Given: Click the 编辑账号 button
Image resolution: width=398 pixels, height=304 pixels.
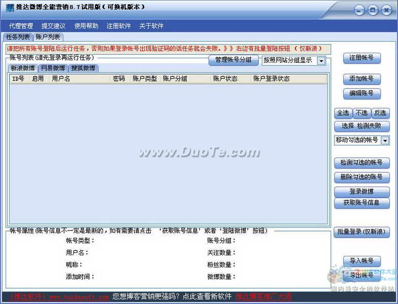Looking at the screenshot, I should (x=361, y=93).
